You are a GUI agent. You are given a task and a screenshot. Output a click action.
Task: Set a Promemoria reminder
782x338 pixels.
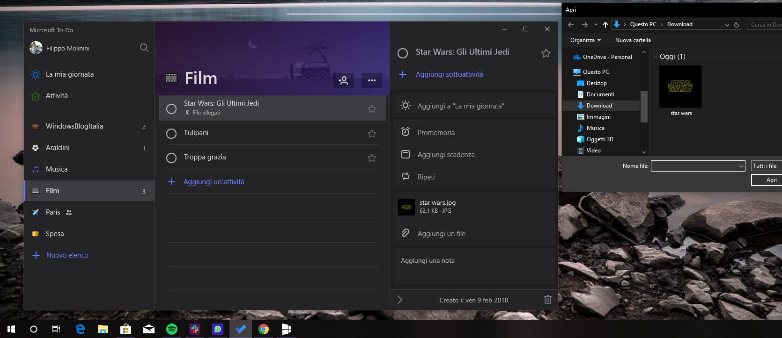[x=474, y=133]
